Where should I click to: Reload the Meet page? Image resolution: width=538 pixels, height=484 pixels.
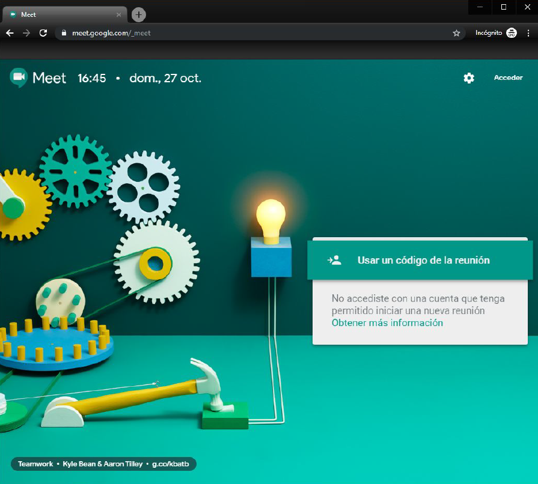(43, 33)
